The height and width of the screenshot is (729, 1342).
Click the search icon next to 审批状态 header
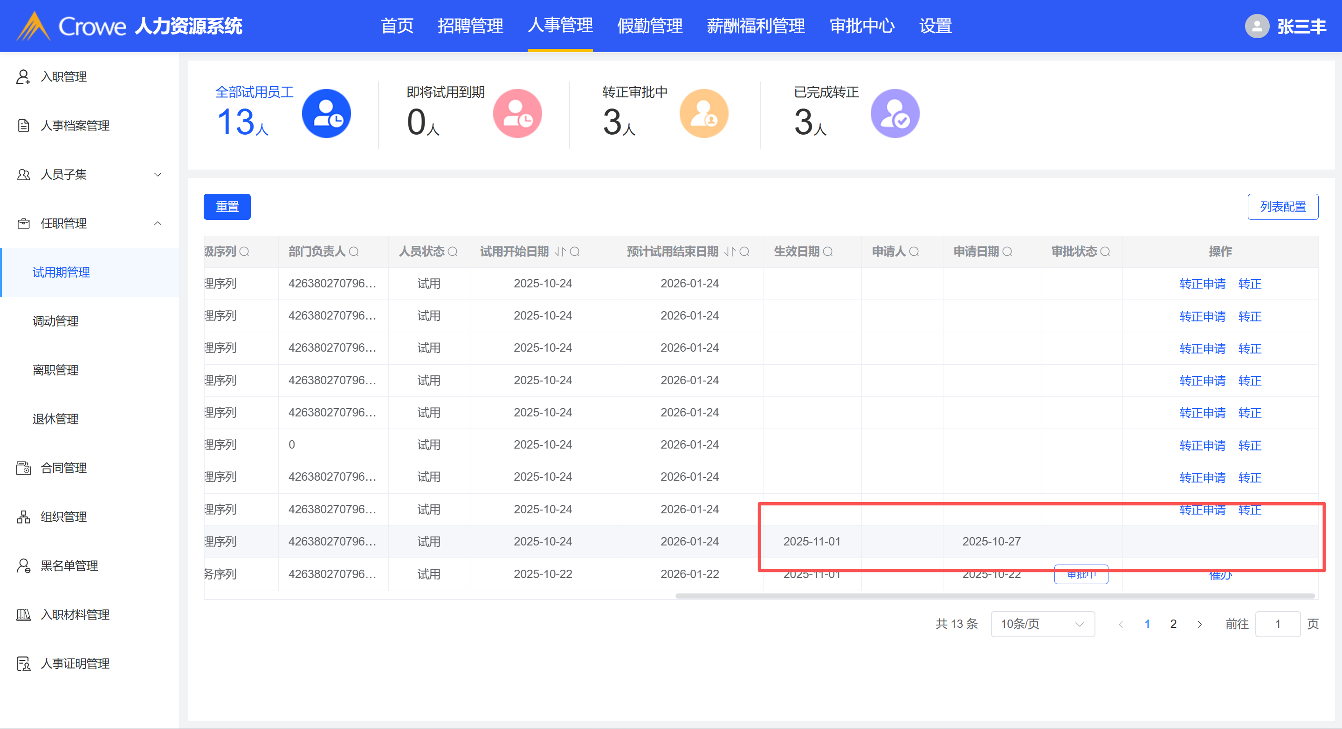[x=1105, y=252]
